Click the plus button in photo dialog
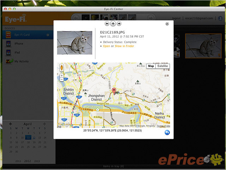 113,24
